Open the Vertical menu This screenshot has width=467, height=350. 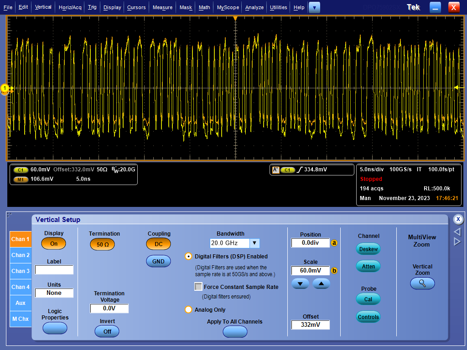[43, 7]
